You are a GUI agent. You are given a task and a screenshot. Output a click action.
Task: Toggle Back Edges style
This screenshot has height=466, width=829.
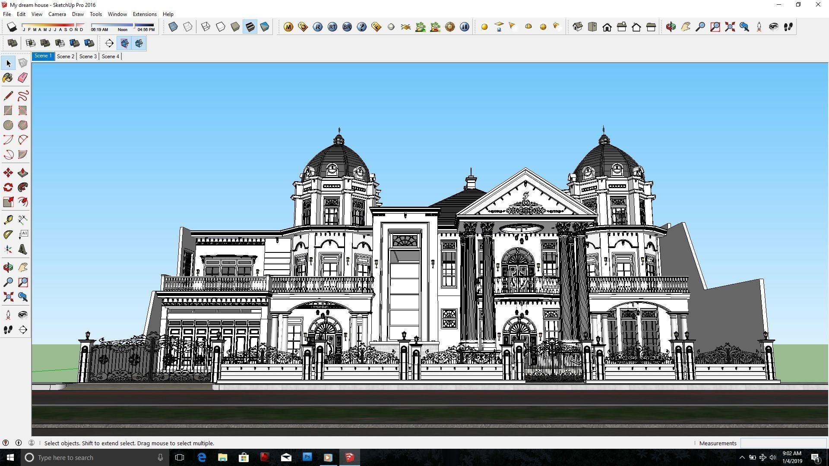(188, 27)
